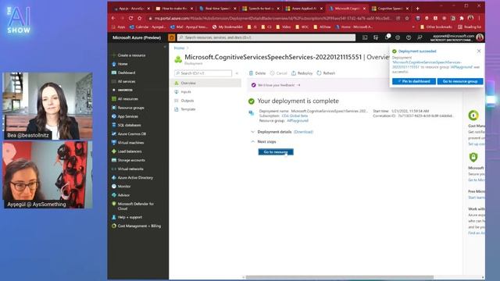
Task: Open the Azure account profile avatar
Action: tap(480, 37)
